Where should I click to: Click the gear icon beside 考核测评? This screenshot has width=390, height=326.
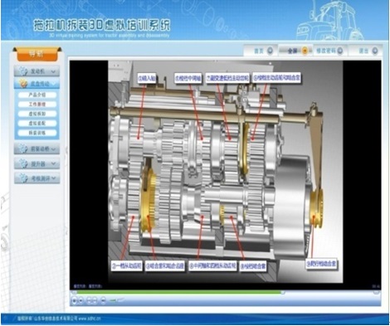(23, 178)
